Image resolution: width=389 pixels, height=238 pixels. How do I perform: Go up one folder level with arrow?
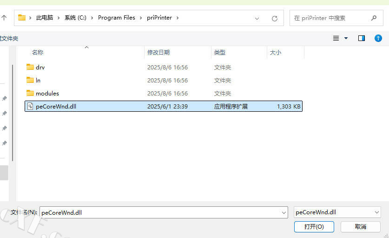point(4,18)
